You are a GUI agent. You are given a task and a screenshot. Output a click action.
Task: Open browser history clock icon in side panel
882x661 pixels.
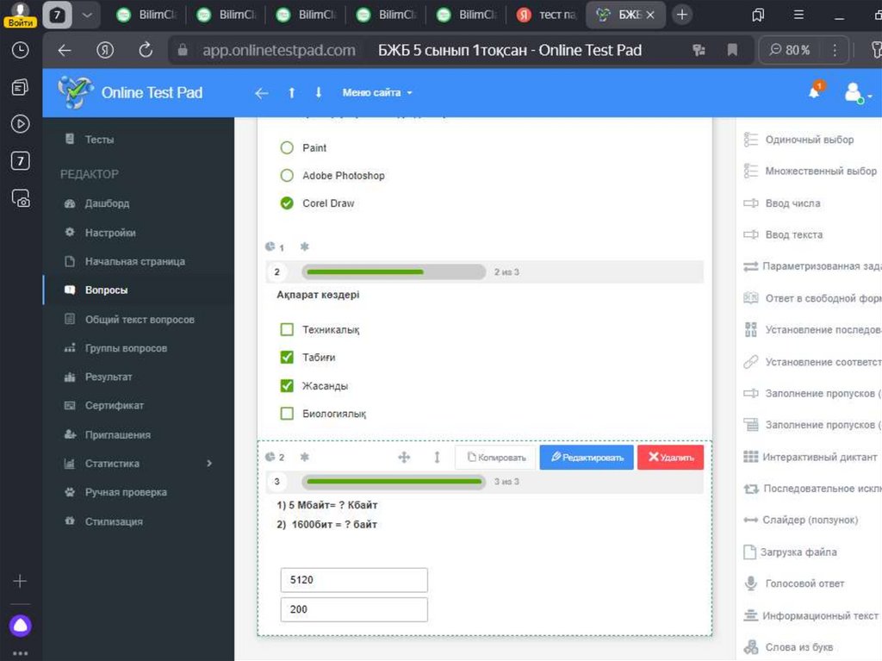pyautogui.click(x=21, y=50)
